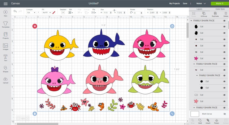Click the Deselect toolbar icon

pyautogui.click(x=63, y=13)
